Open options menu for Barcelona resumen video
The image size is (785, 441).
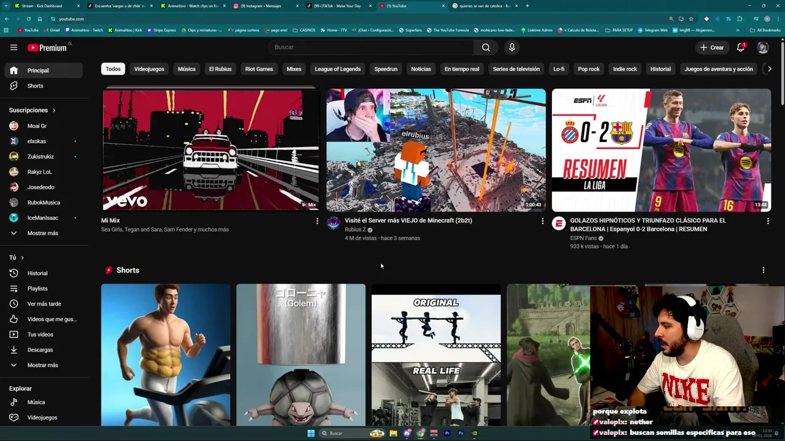click(x=768, y=221)
